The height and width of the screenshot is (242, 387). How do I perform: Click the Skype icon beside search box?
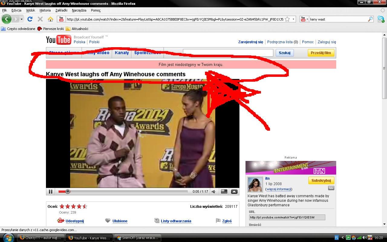(x=380, y=19)
